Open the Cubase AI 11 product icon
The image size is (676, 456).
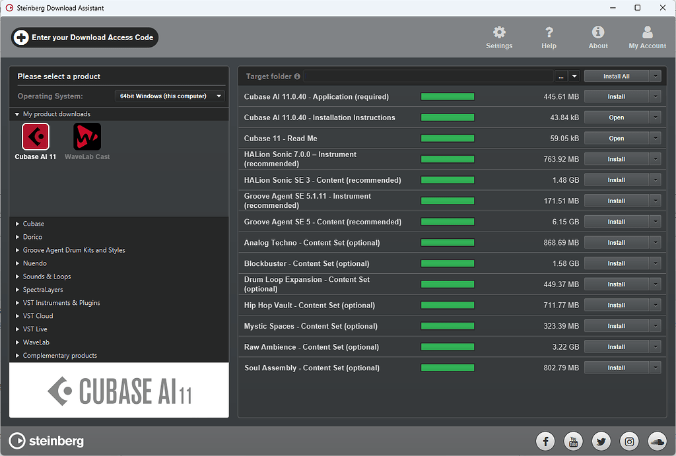36,137
